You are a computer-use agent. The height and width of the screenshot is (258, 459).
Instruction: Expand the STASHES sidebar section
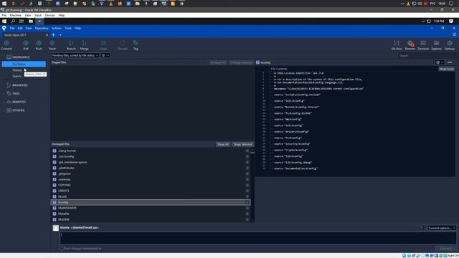(x=18, y=110)
